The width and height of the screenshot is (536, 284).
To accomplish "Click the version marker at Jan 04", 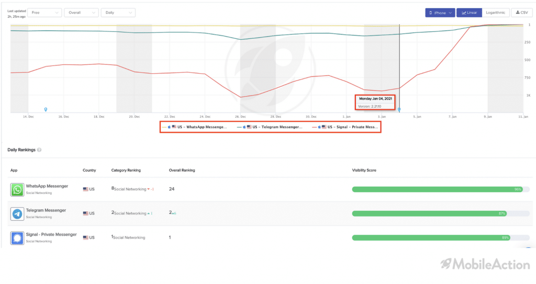I will coord(399,110).
